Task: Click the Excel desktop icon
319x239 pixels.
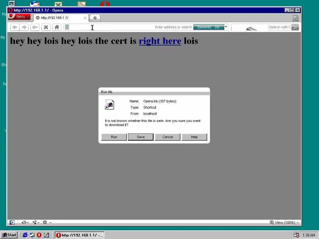Action: coord(58,4)
